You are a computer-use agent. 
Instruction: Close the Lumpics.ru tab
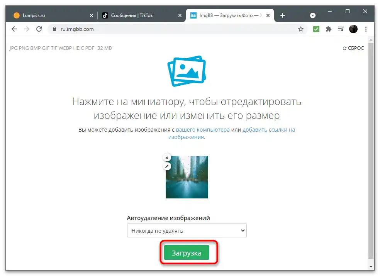pos(92,15)
